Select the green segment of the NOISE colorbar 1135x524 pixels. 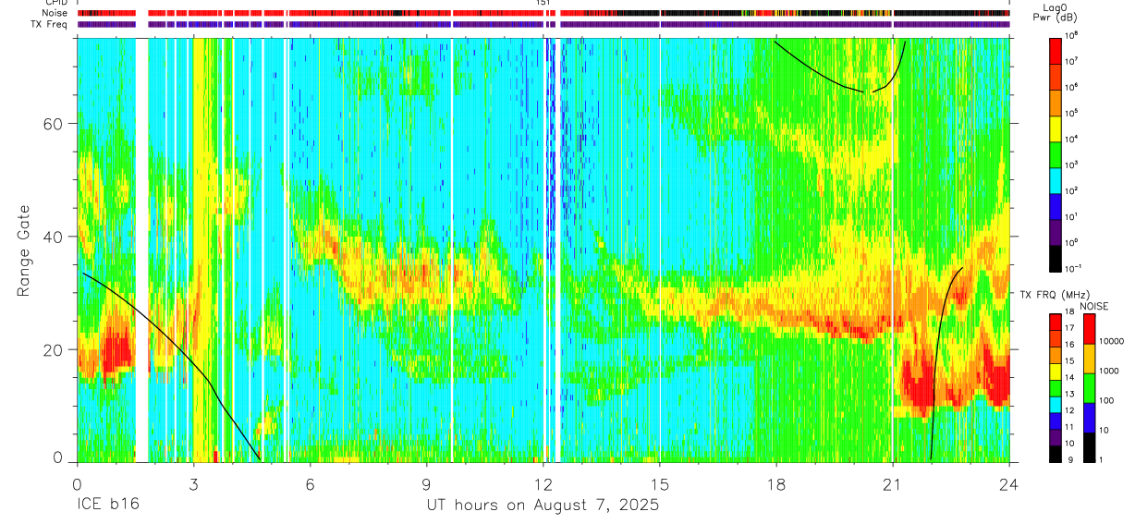[1090, 388]
